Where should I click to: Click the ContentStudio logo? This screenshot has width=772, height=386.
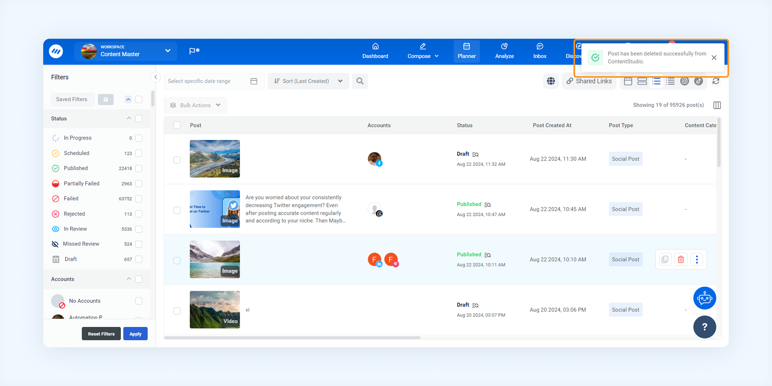coord(56,51)
